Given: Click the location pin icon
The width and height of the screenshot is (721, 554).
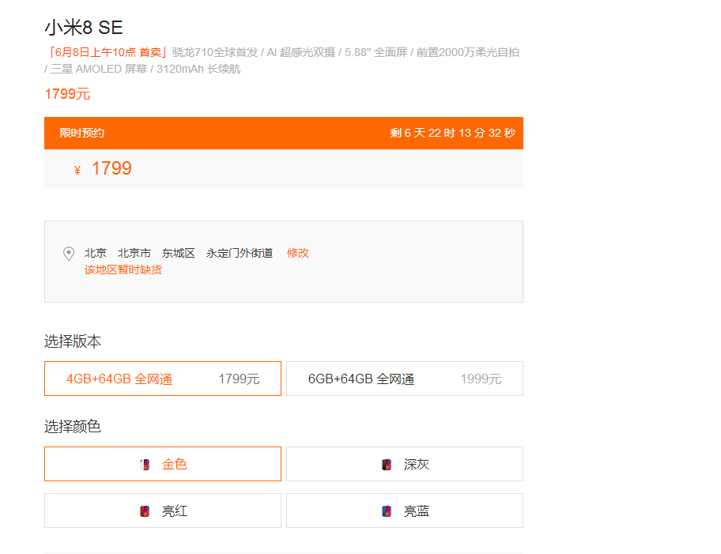Looking at the screenshot, I should [69, 254].
